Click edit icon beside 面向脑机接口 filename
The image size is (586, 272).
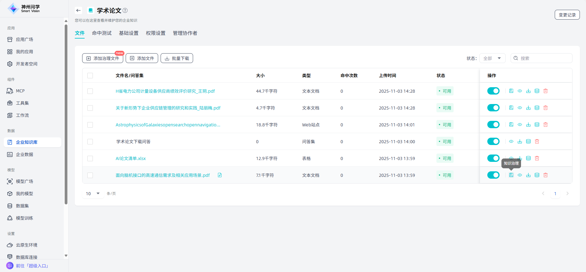tap(220, 175)
